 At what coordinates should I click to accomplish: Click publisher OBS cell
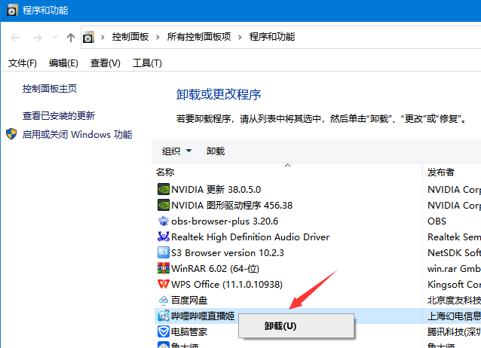[437, 221]
